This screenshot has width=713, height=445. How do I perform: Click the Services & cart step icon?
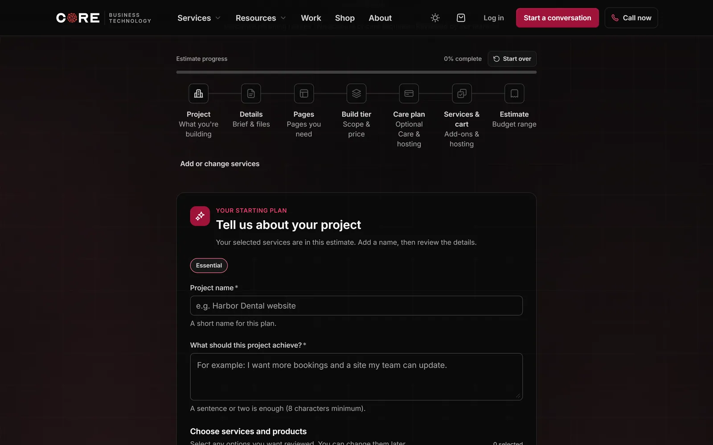coord(462,93)
